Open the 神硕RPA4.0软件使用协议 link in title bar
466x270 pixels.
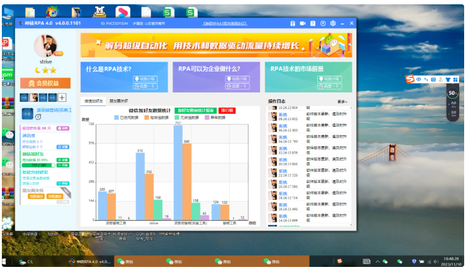pyautogui.click(x=225, y=23)
